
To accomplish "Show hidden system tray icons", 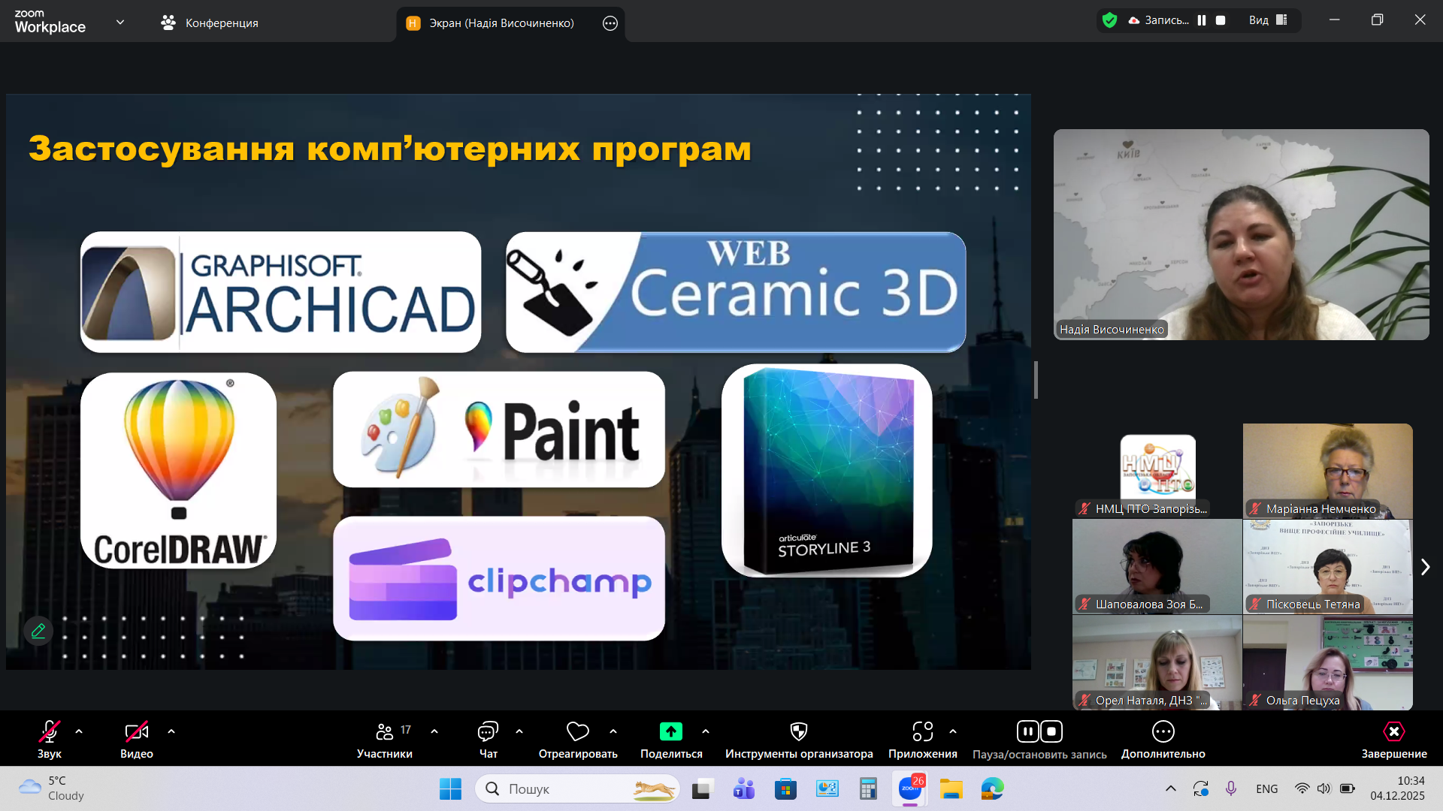I will point(1171,788).
